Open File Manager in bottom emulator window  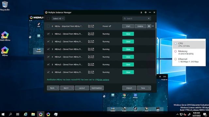(x=135, y=96)
